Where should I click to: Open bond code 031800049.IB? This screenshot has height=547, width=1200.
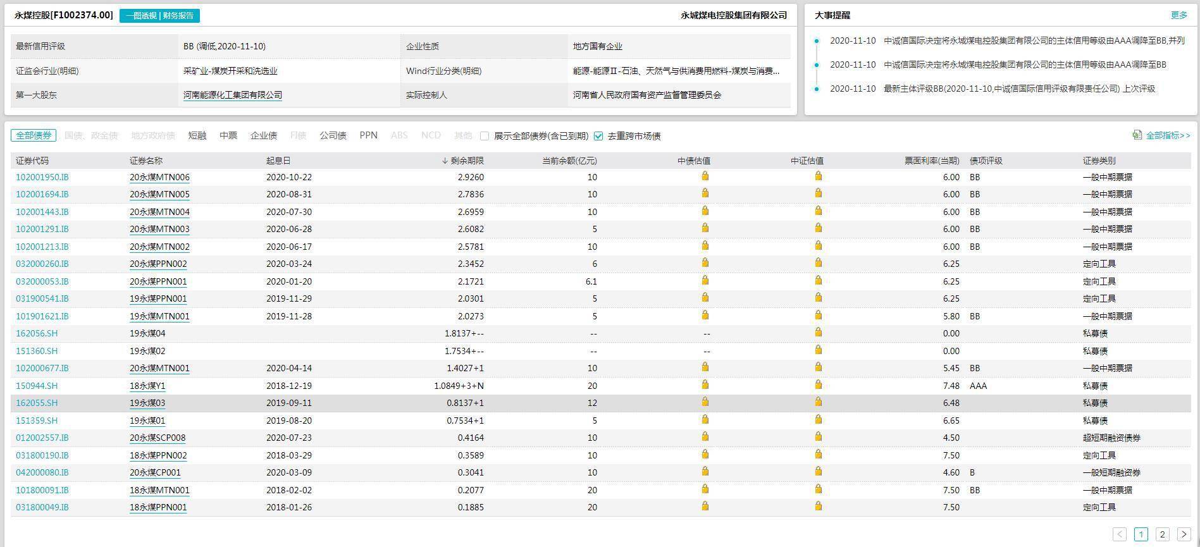(42, 507)
